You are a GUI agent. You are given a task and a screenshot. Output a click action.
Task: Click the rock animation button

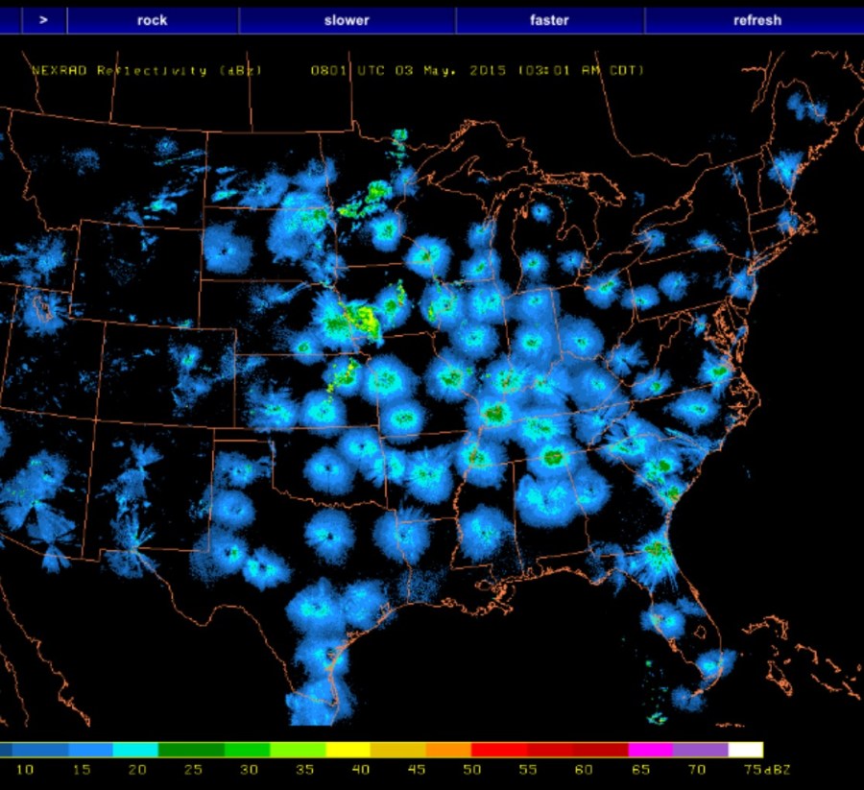[x=152, y=20]
